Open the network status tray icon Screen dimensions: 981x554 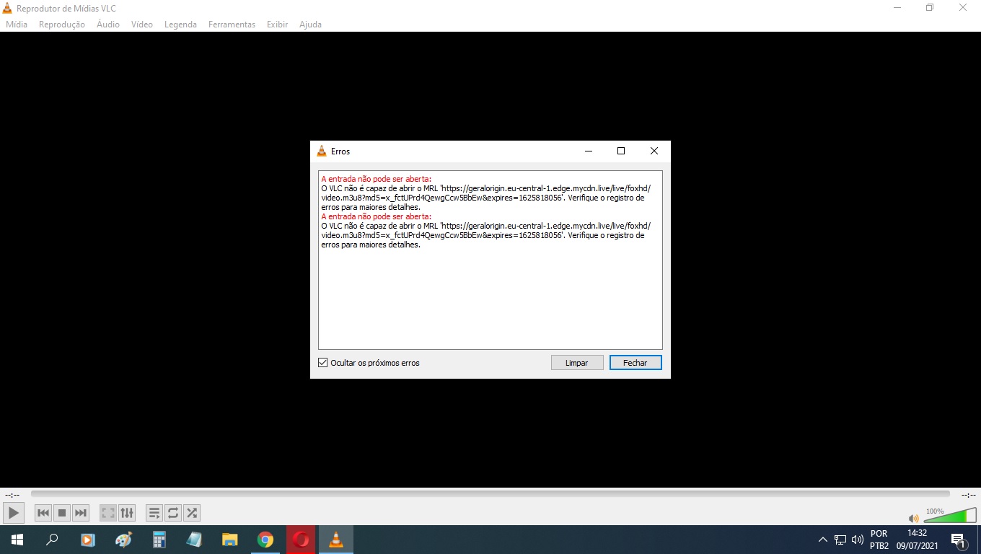click(x=840, y=540)
